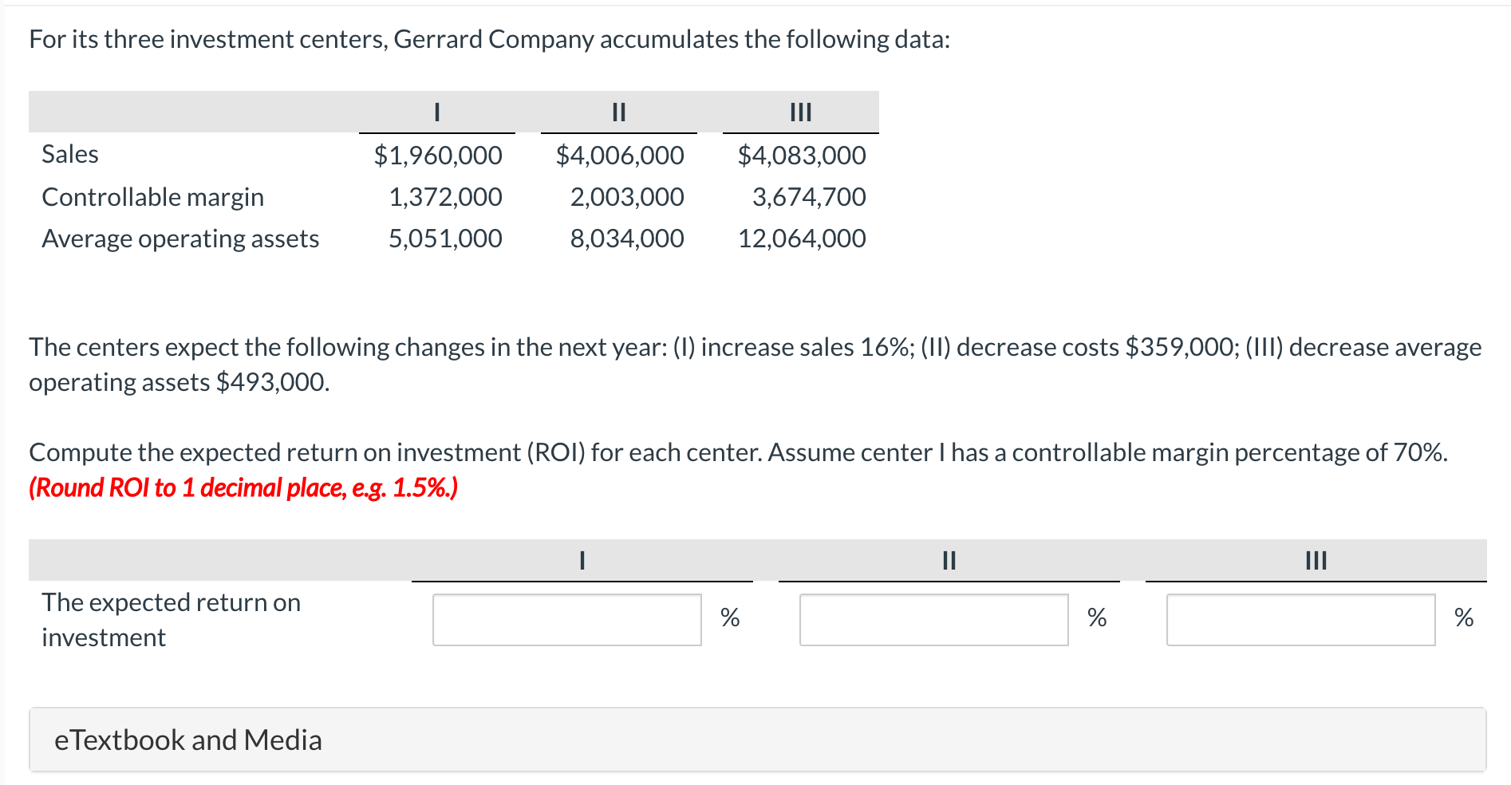Viewport: 1511px width, 785px height.
Task: Expand the eTextbook and Media section
Action: coord(187,739)
